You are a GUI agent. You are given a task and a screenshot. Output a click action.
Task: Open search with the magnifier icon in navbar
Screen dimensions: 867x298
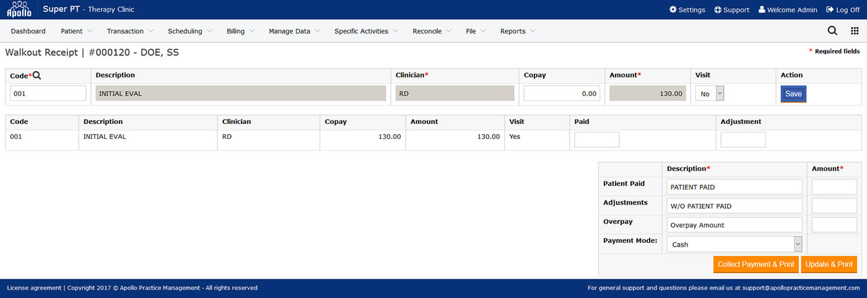point(832,31)
